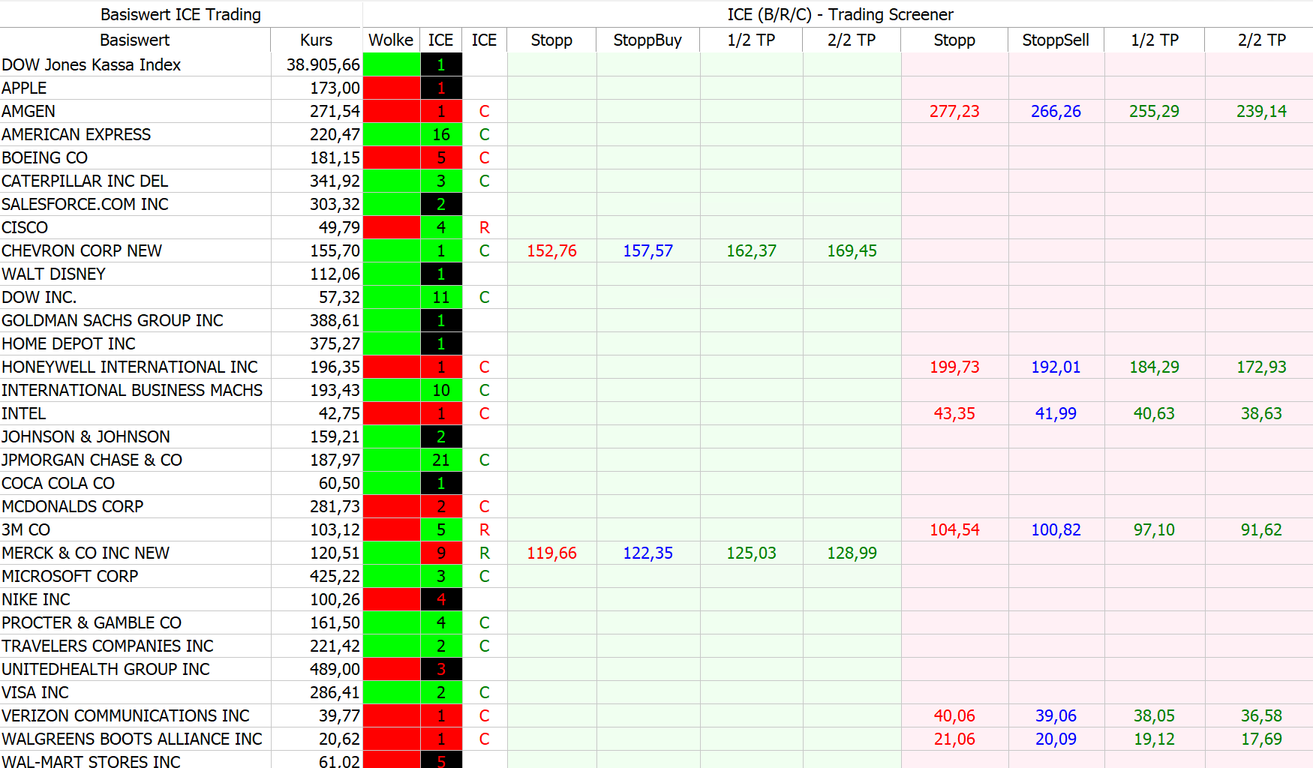Click CHEVRON Stopp value 152,76
This screenshot has height=768, width=1313.
551,250
